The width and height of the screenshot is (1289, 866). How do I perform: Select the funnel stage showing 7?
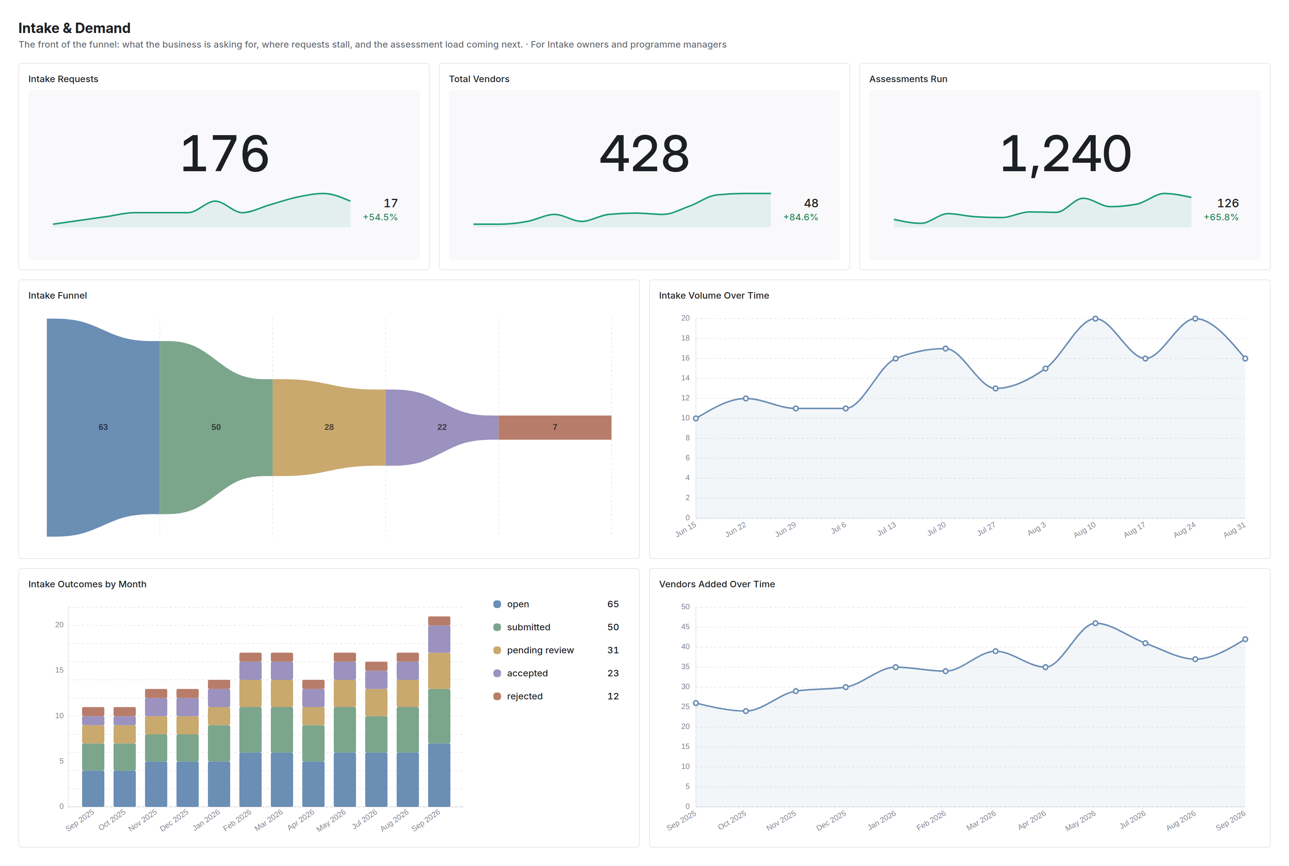[x=555, y=428]
